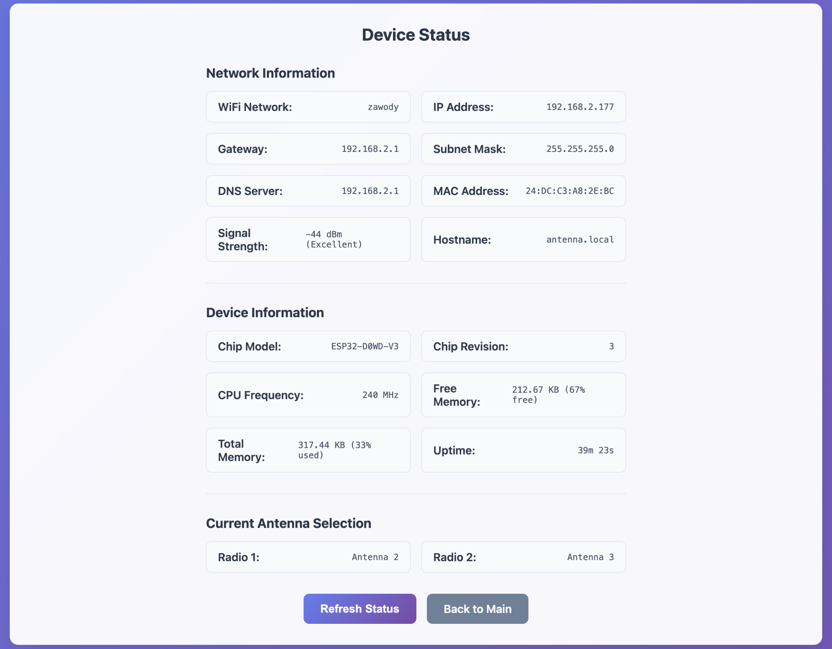
Task: Select the IP Address value 192.168.2.177
Action: tap(580, 107)
